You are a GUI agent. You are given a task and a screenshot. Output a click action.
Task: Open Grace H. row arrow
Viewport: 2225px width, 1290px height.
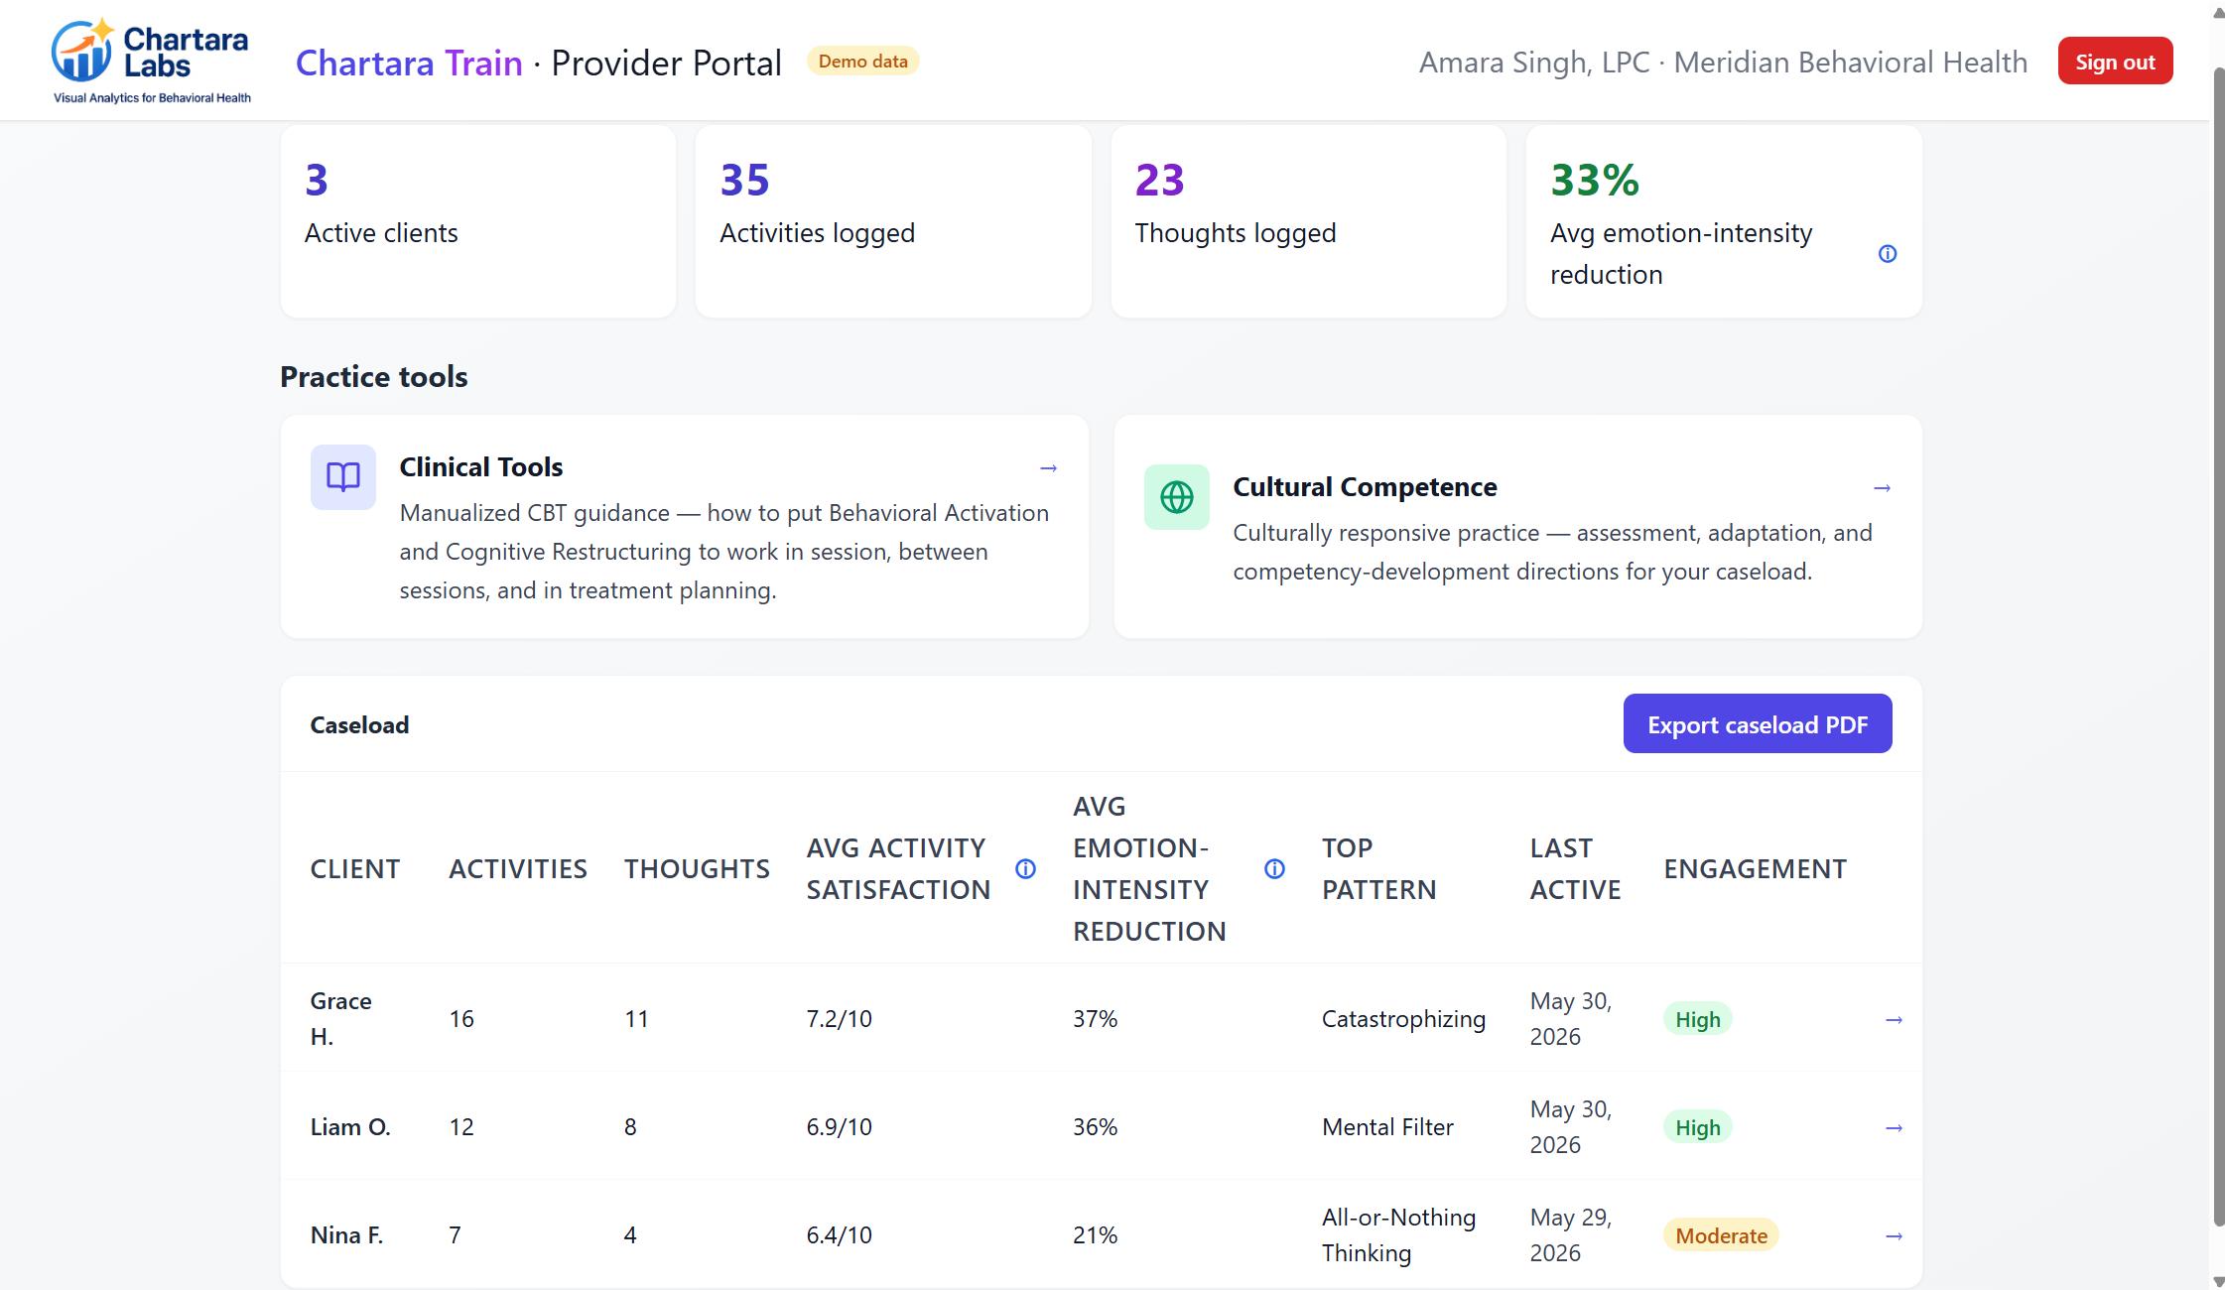click(1894, 1020)
